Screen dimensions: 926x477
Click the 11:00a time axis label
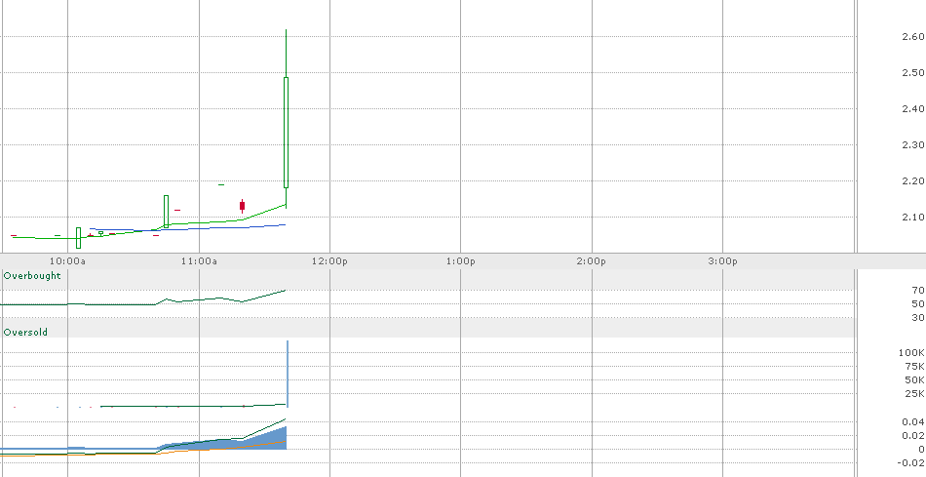point(200,261)
